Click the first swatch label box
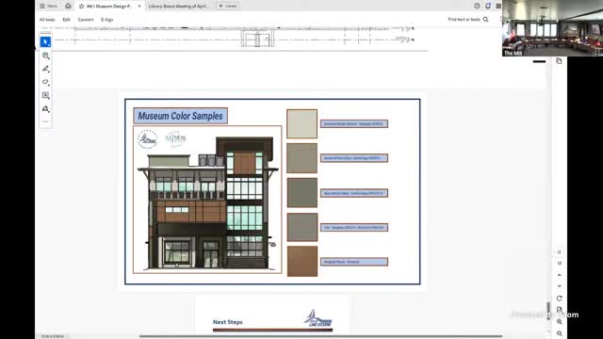The image size is (603, 339). [x=354, y=123]
